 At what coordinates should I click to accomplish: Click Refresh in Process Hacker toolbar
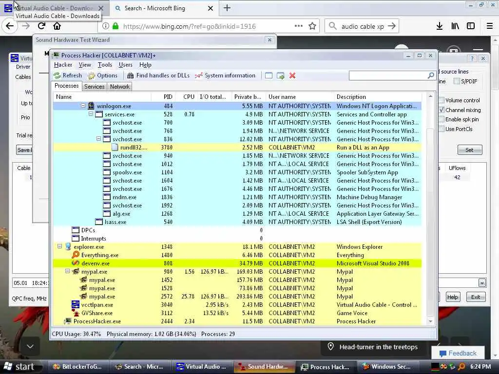pos(68,75)
